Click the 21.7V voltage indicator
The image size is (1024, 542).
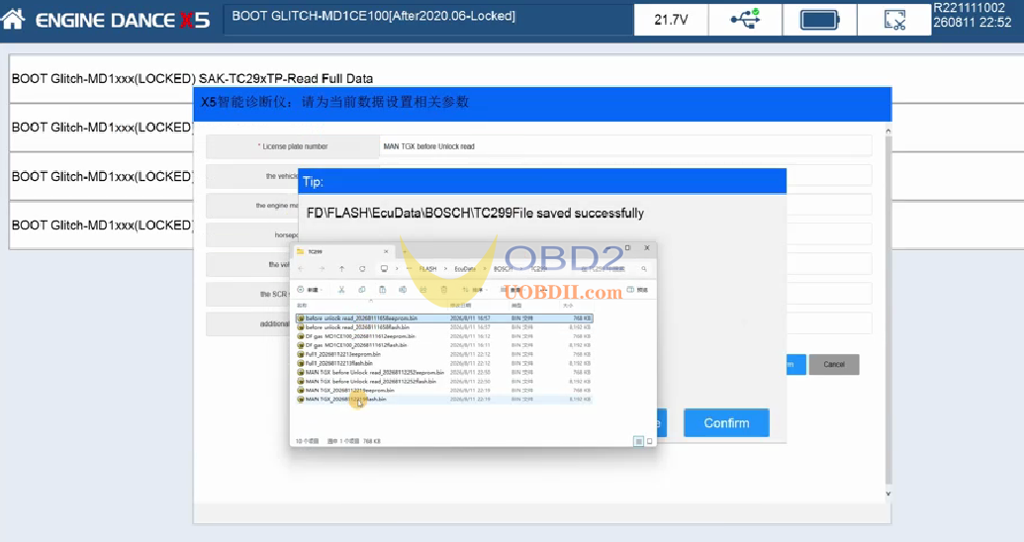pyautogui.click(x=671, y=20)
